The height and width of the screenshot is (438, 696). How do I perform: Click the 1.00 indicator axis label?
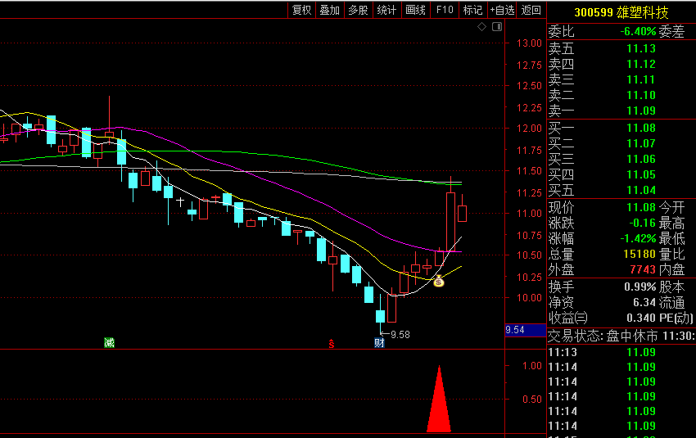click(x=531, y=366)
